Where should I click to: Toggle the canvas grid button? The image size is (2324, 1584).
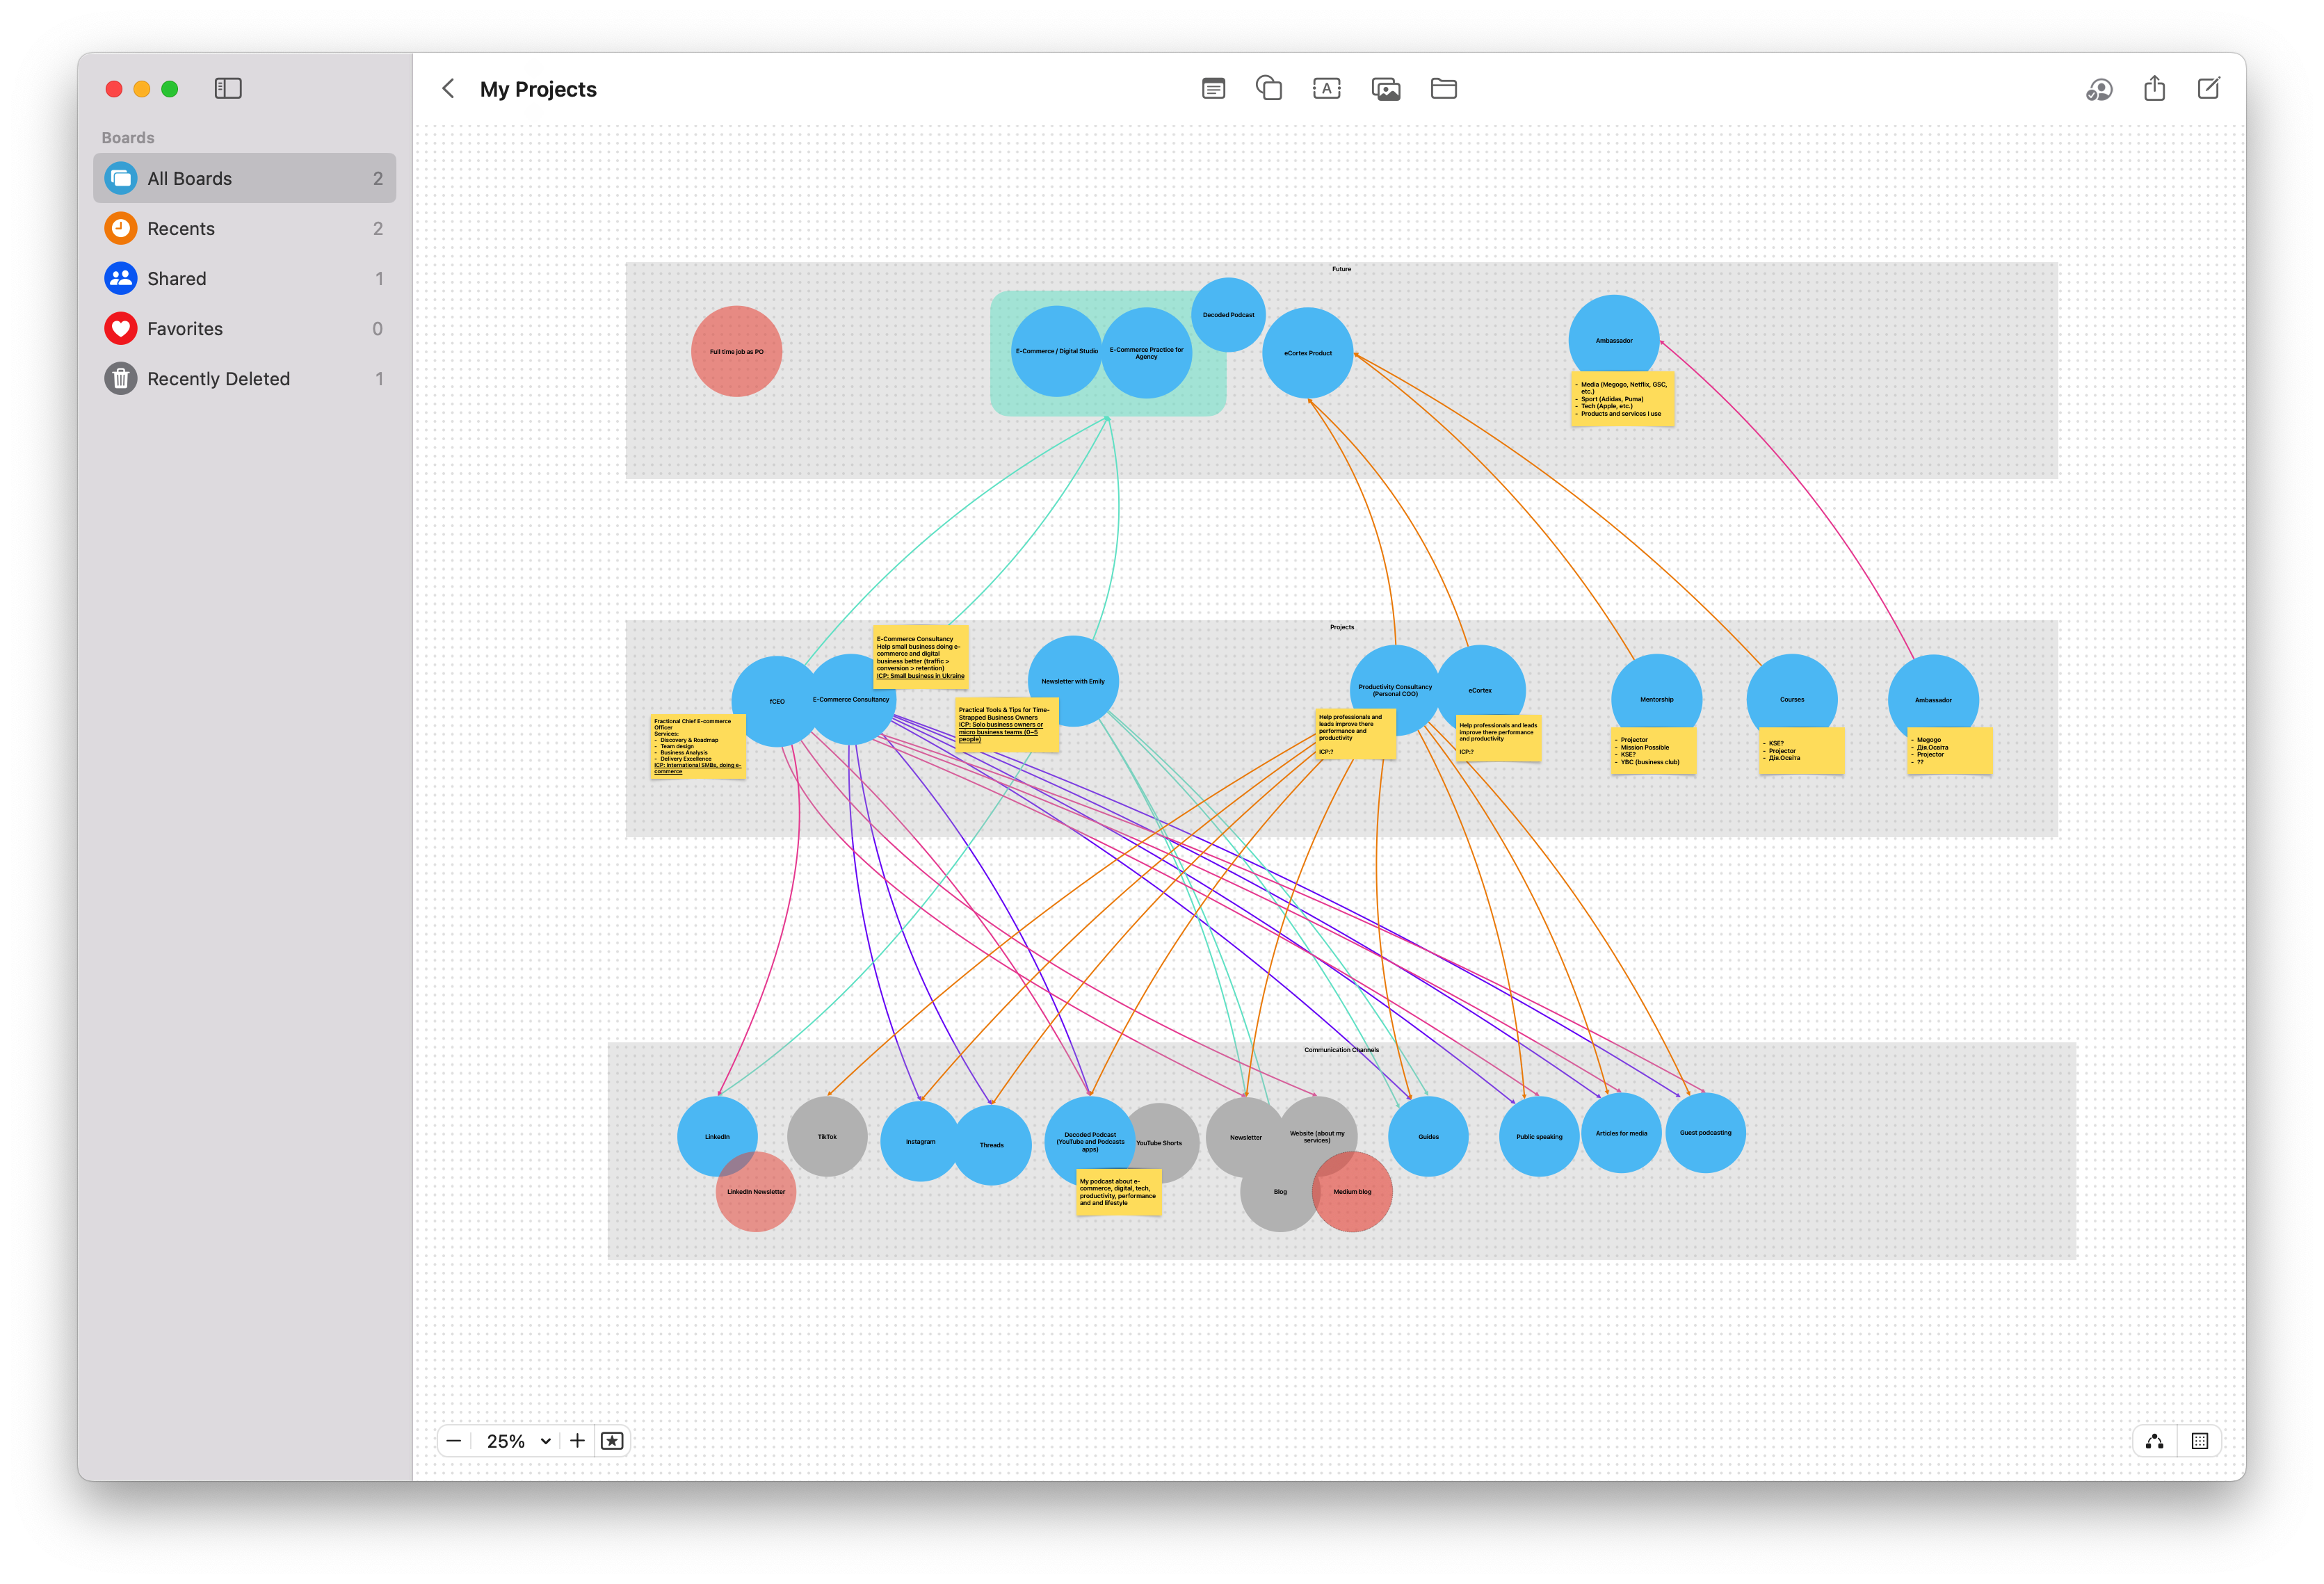click(2199, 1441)
